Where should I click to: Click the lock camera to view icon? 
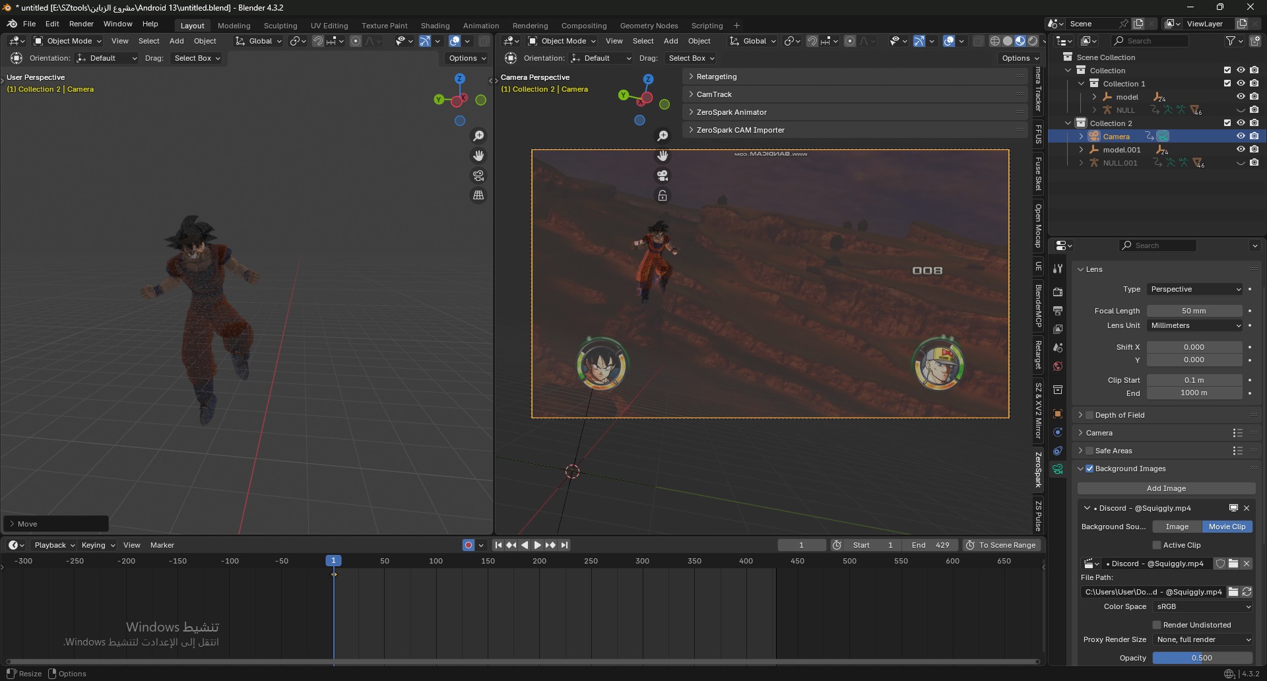tap(663, 195)
